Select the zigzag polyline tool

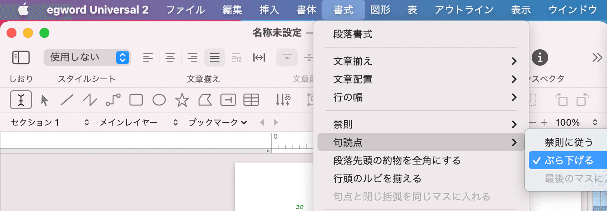pos(90,100)
